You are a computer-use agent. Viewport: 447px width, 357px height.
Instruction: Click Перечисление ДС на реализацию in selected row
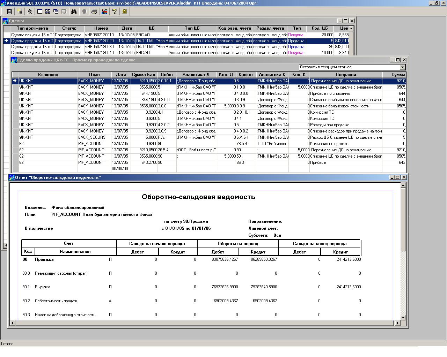[346, 81]
